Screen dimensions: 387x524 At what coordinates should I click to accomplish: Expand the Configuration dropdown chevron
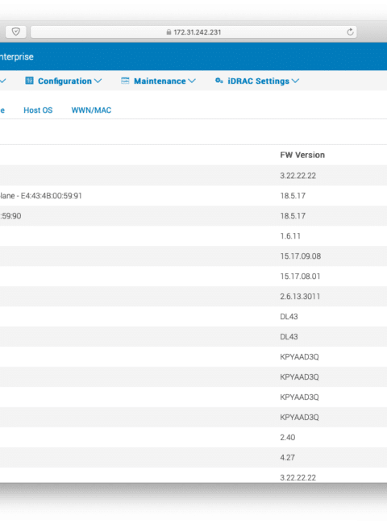[x=98, y=81]
